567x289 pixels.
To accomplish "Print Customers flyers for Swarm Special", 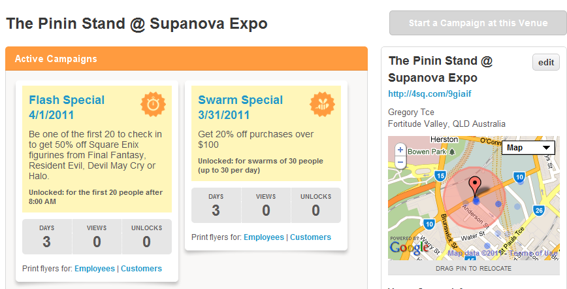I will pyautogui.click(x=310, y=237).
